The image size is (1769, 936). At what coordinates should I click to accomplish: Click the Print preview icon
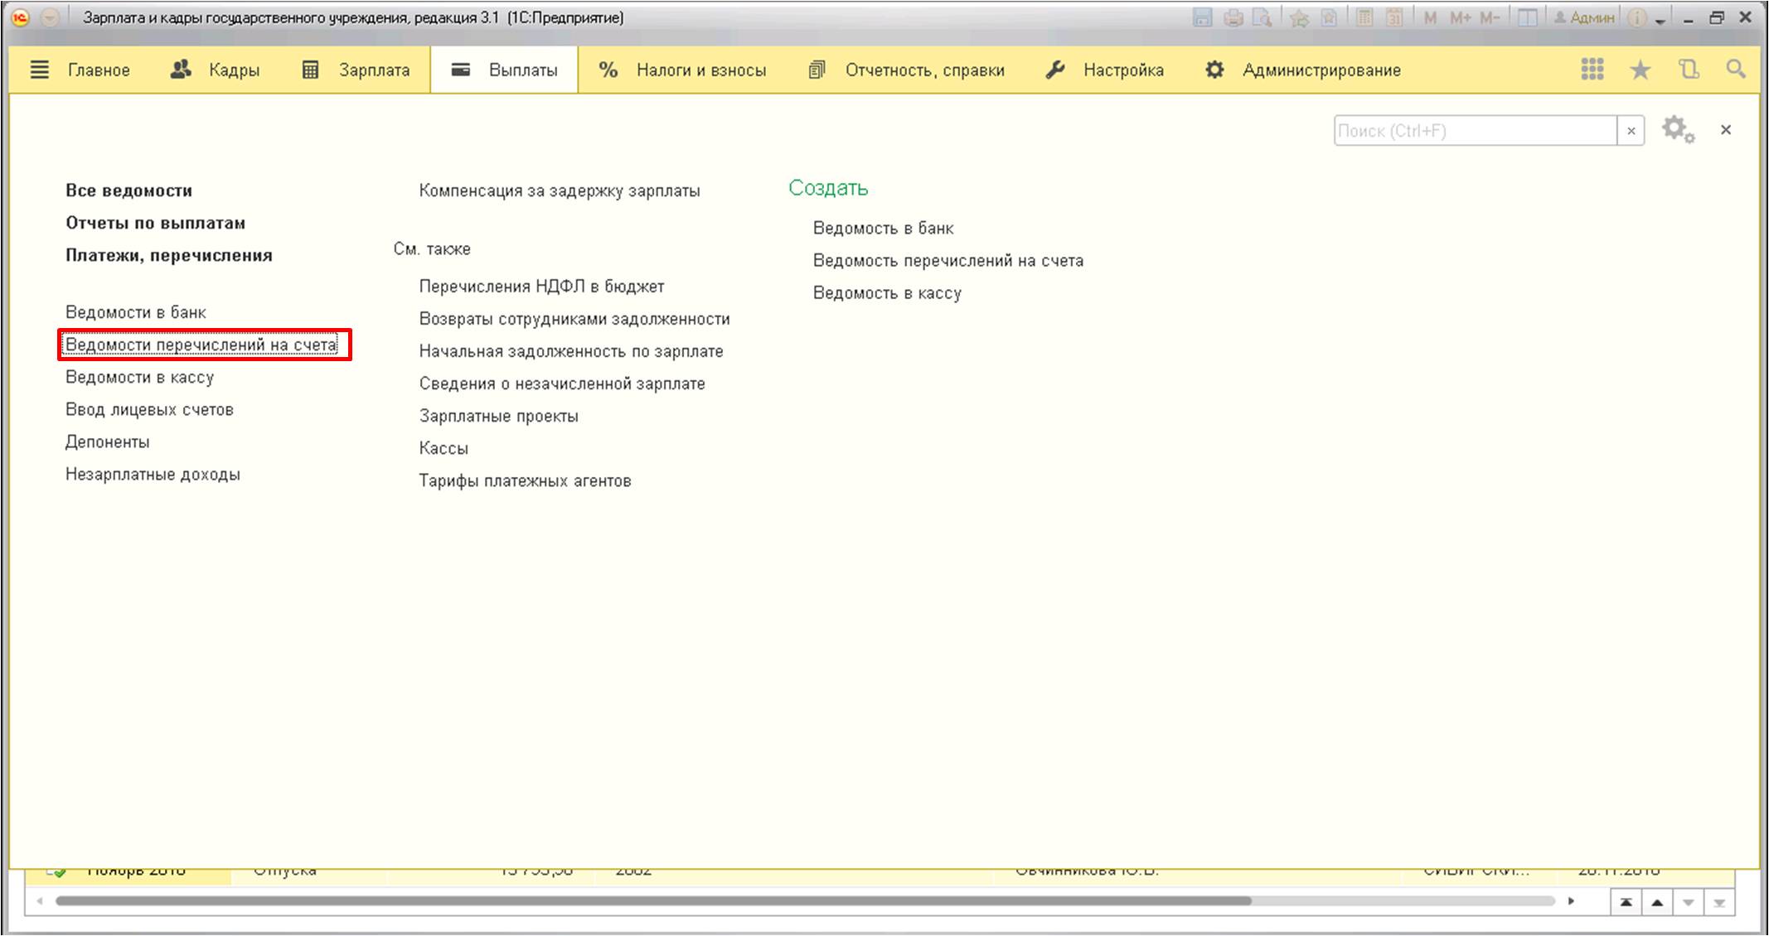(x=1262, y=17)
